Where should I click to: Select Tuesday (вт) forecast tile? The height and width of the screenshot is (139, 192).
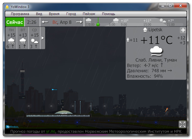[23, 38]
